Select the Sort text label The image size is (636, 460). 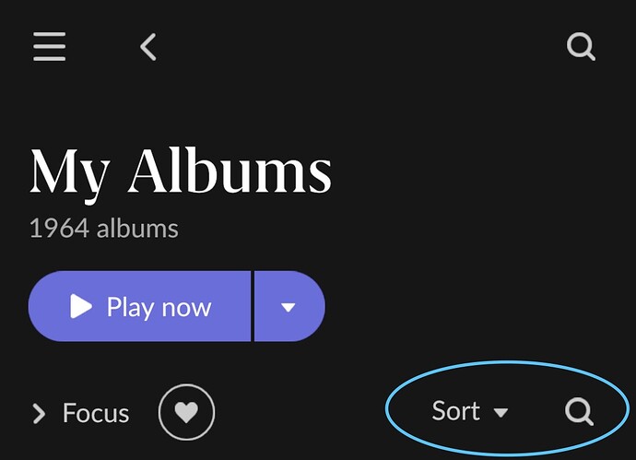click(x=456, y=411)
